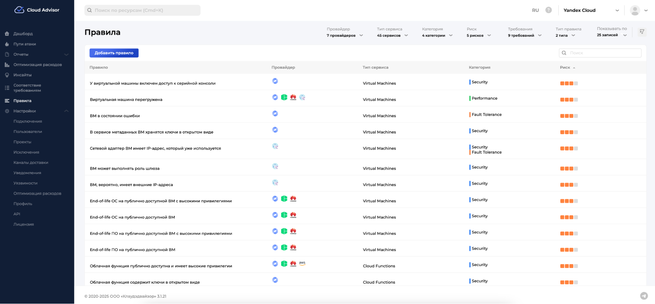
Task: Open the Telegram chat icon
Action: coord(644,296)
